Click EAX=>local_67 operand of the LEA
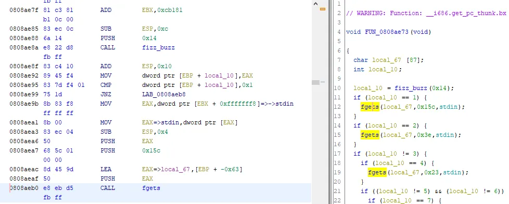509x204 pixels. [x=166, y=169]
